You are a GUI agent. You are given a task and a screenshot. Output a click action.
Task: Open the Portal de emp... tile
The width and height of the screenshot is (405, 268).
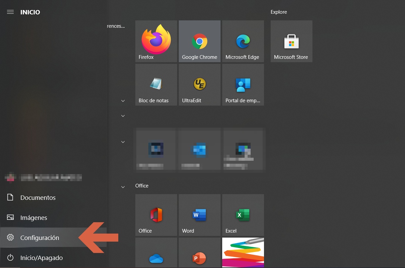tap(243, 85)
